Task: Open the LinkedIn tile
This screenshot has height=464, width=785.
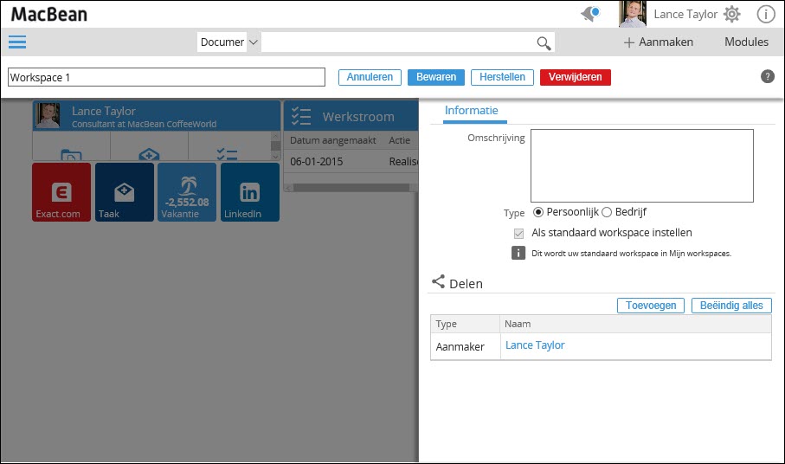Action: tap(250, 191)
